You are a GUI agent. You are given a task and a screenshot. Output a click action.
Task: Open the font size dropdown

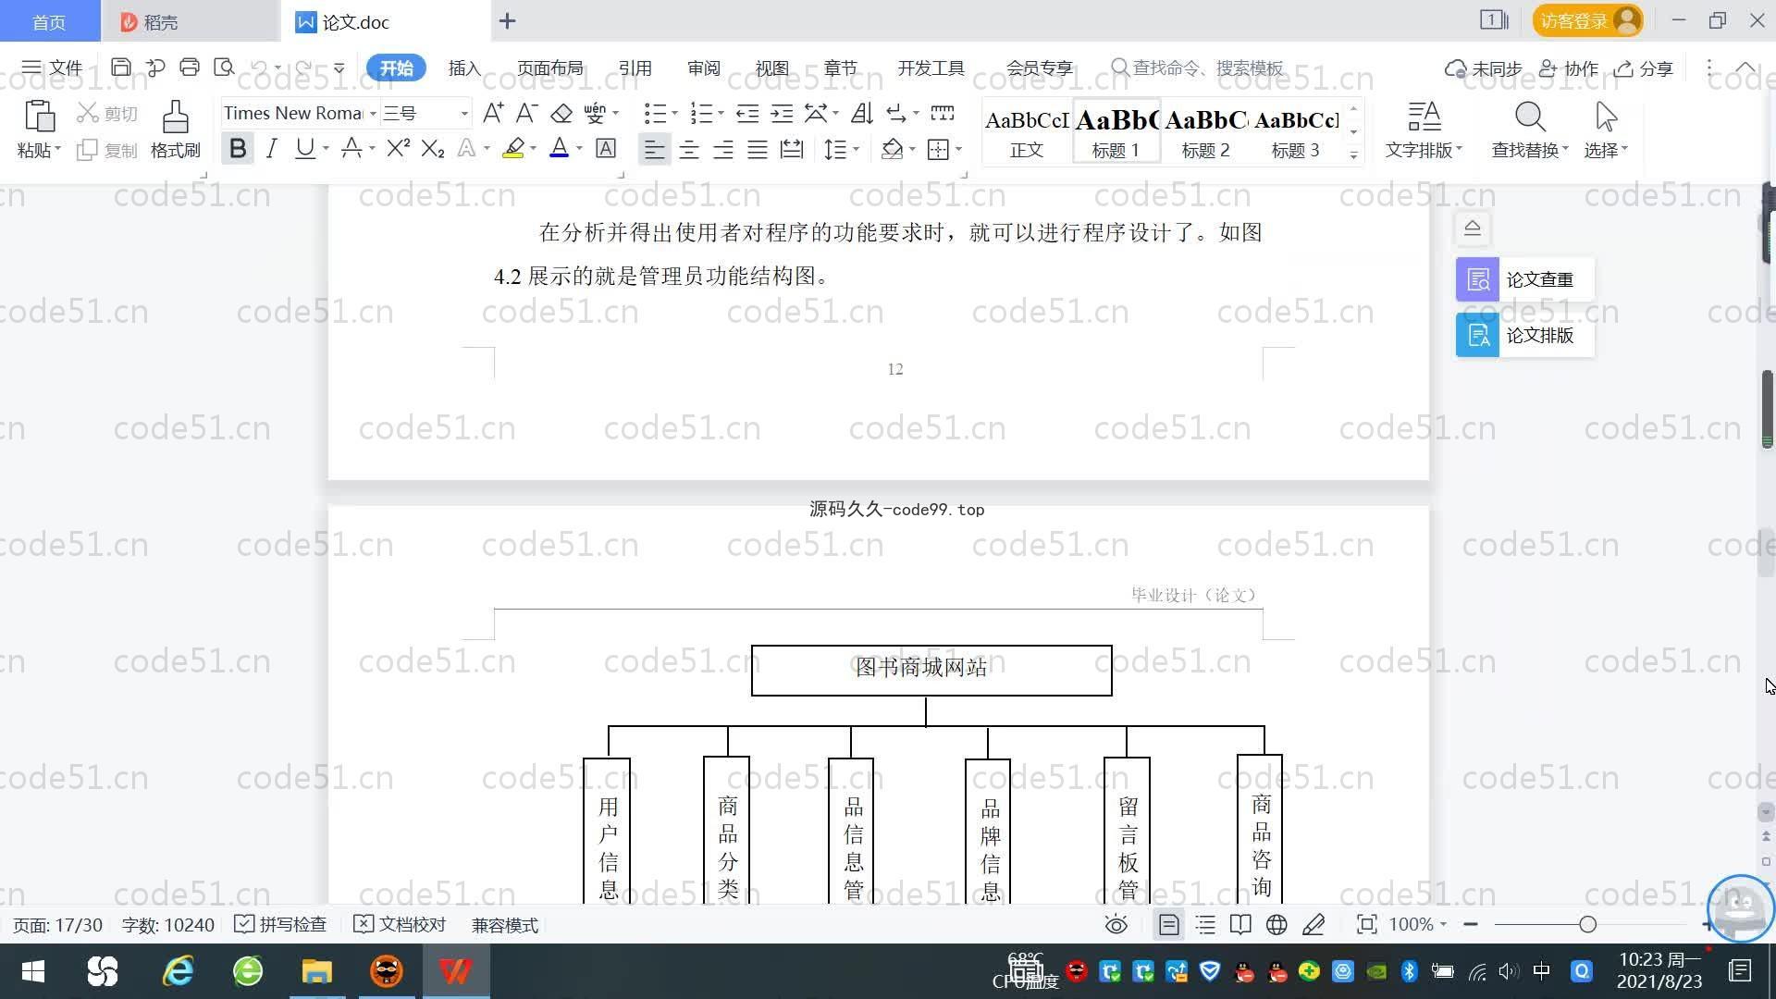point(463,114)
